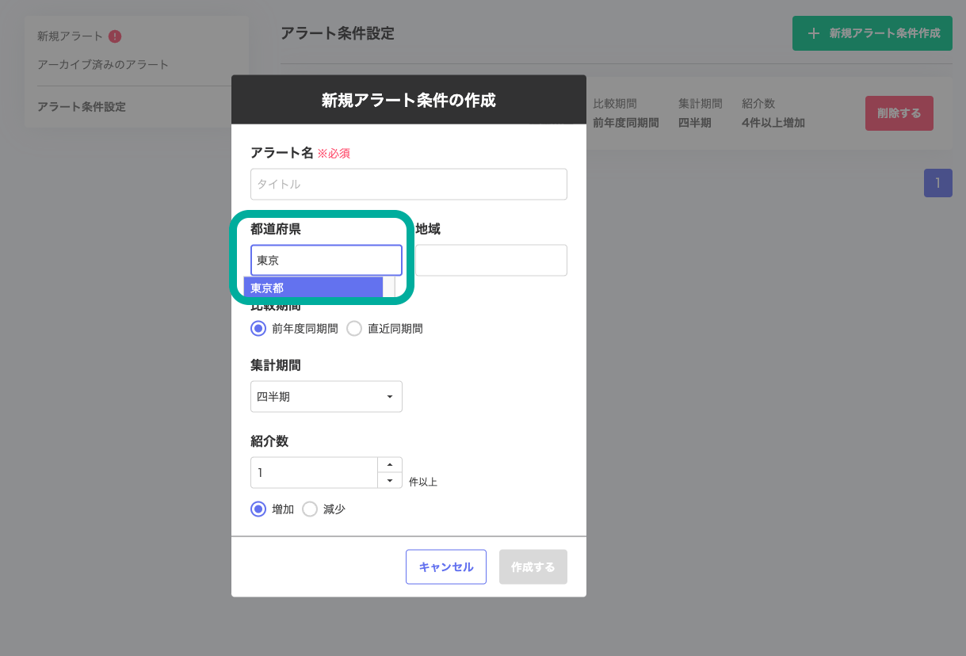This screenshot has width=966, height=656.
Task: Open アーカイブ済みのアラート in the sidebar
Action: [x=103, y=64]
